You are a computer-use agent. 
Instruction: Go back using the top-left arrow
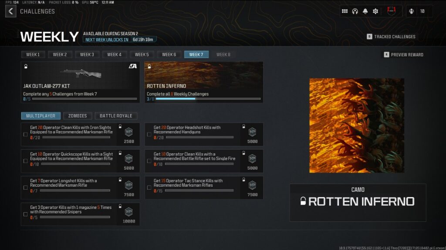point(11,11)
